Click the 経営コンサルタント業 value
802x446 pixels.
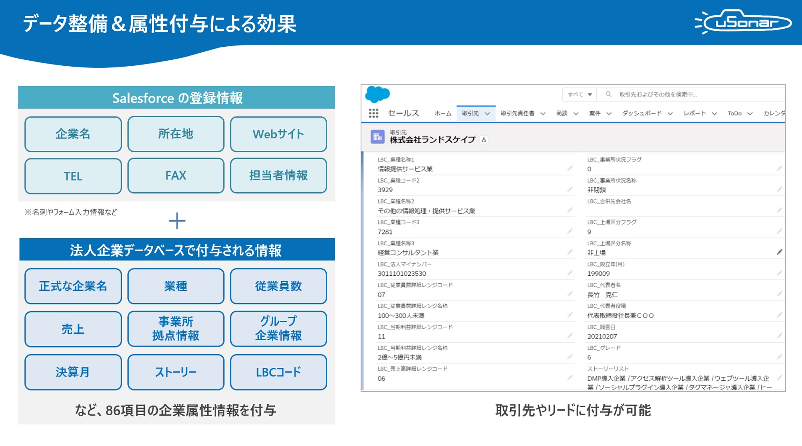(x=408, y=253)
